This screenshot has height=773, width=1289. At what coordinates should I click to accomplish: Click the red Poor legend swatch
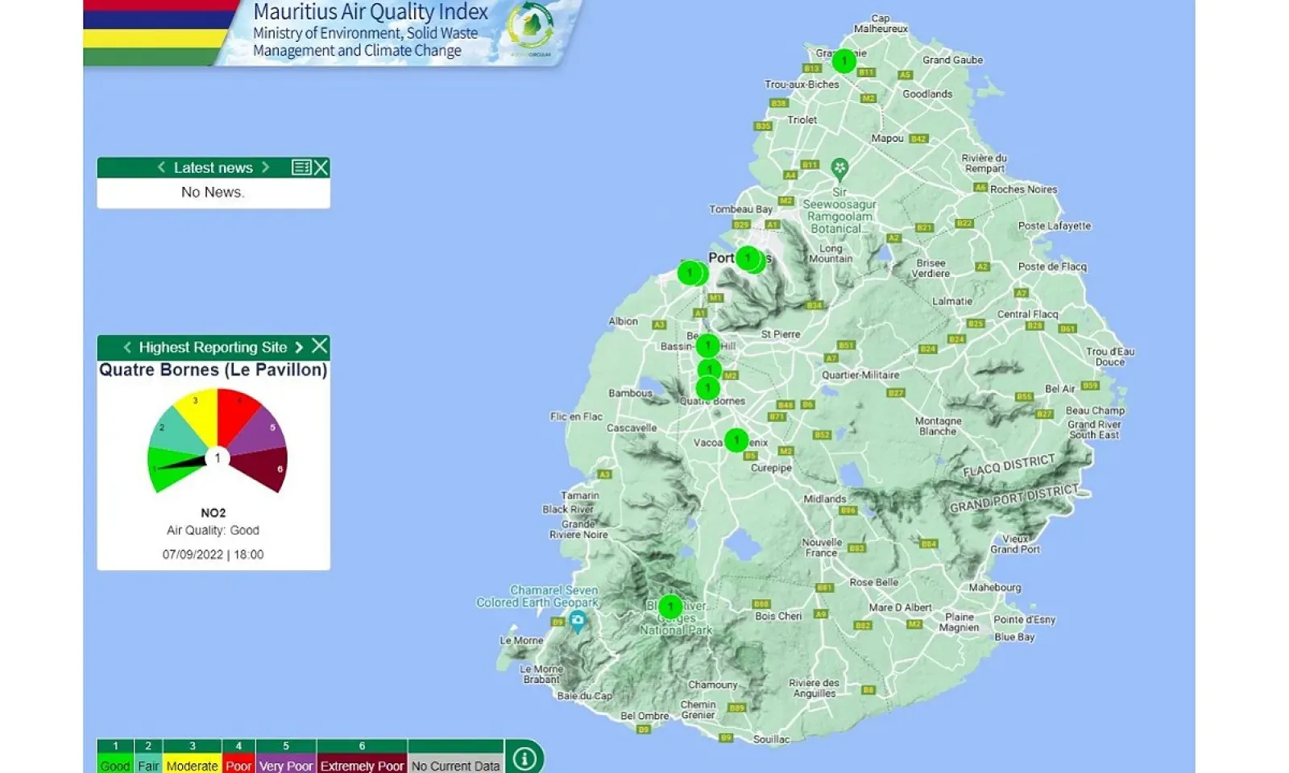pos(238,765)
